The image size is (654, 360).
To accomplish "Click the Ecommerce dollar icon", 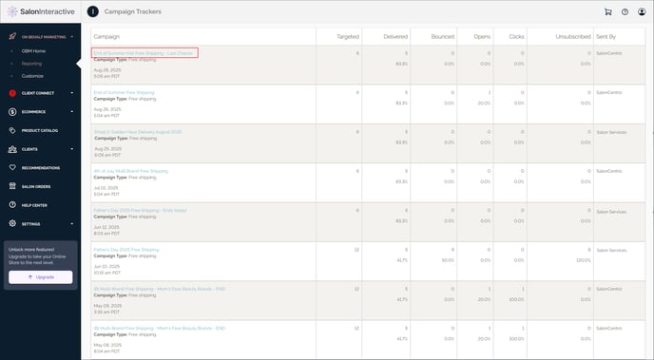I will tap(12, 112).
